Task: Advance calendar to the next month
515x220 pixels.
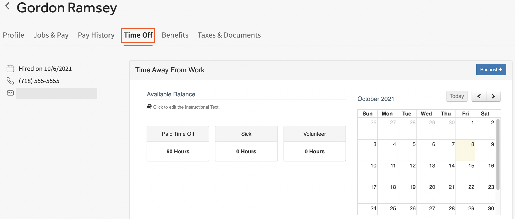Action: coord(493,96)
